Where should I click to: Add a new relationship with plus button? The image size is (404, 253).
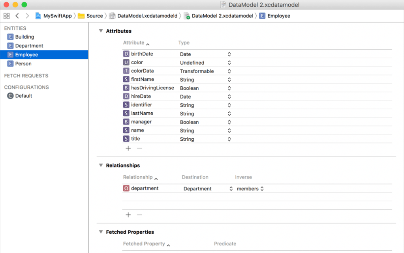(x=128, y=215)
